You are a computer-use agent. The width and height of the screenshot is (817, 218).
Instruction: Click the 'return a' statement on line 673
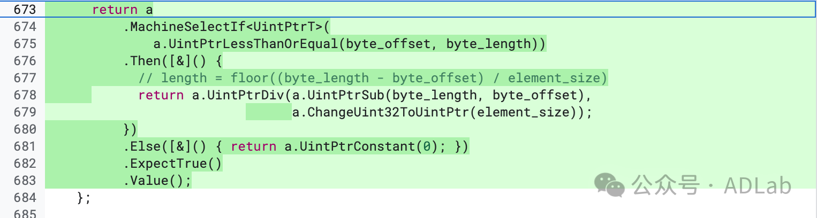coord(123,10)
